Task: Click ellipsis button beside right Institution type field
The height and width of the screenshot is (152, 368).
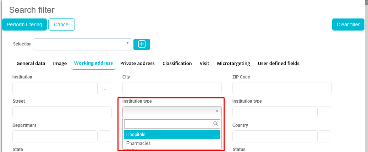Action: [324, 113]
